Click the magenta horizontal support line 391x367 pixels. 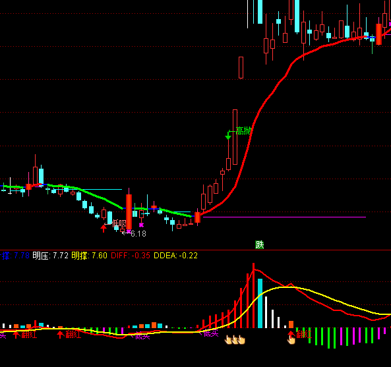tap(285, 217)
